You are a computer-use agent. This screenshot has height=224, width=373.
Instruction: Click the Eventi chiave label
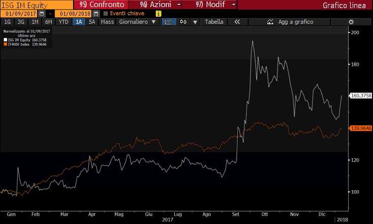127,13
